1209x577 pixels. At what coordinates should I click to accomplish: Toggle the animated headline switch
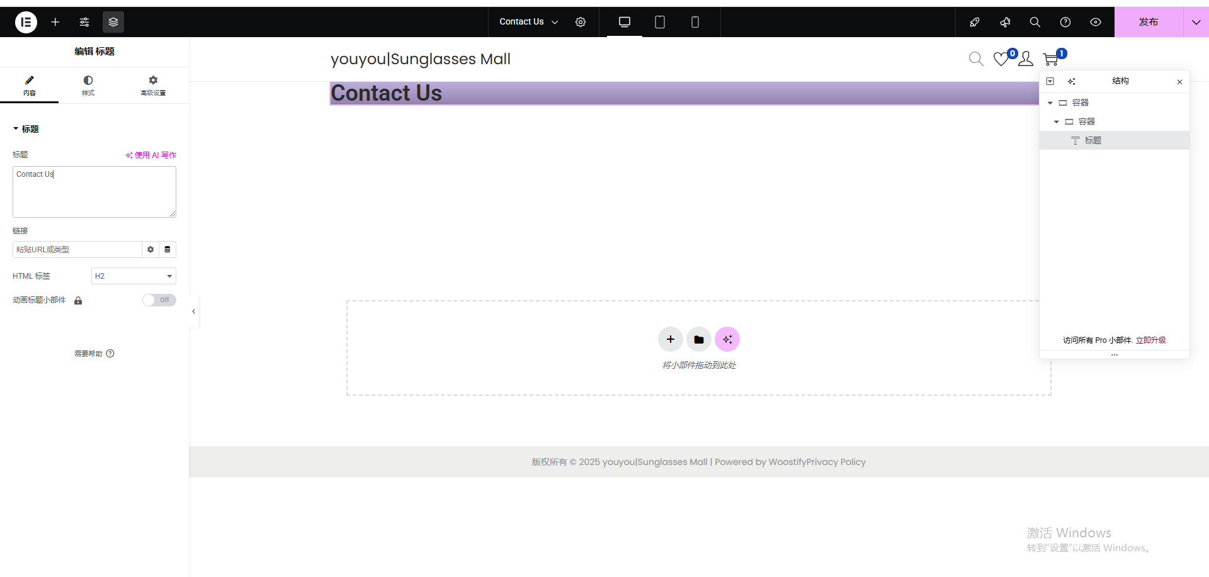pyautogui.click(x=159, y=300)
